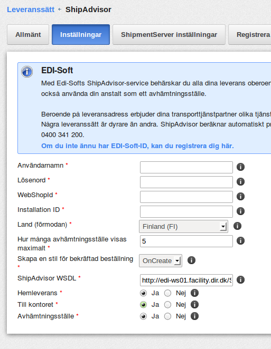This screenshot has width=271, height=349.
Task: Click the info icon on Hemleverans row
Action: [x=194, y=293]
